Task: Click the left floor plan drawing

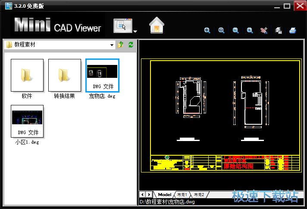Action: tap(191, 97)
